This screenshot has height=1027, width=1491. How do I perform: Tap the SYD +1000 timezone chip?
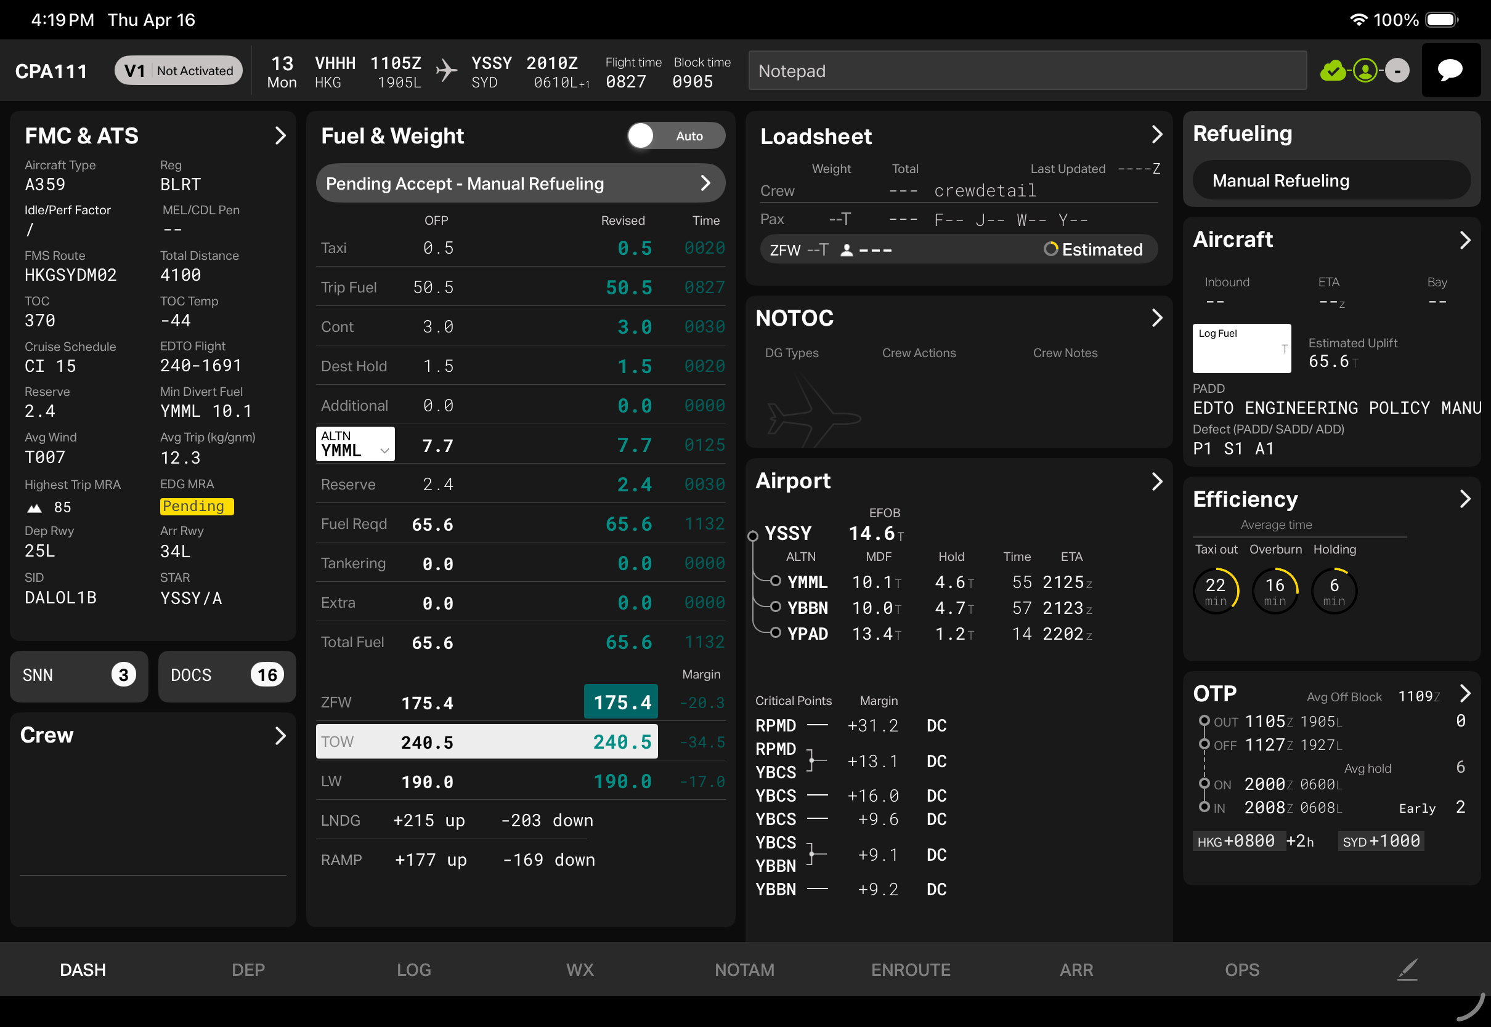click(x=1381, y=841)
